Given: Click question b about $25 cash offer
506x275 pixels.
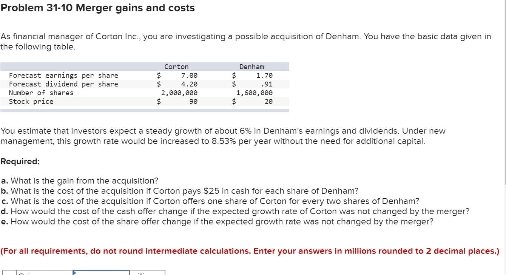Looking at the screenshot, I should (180, 191).
